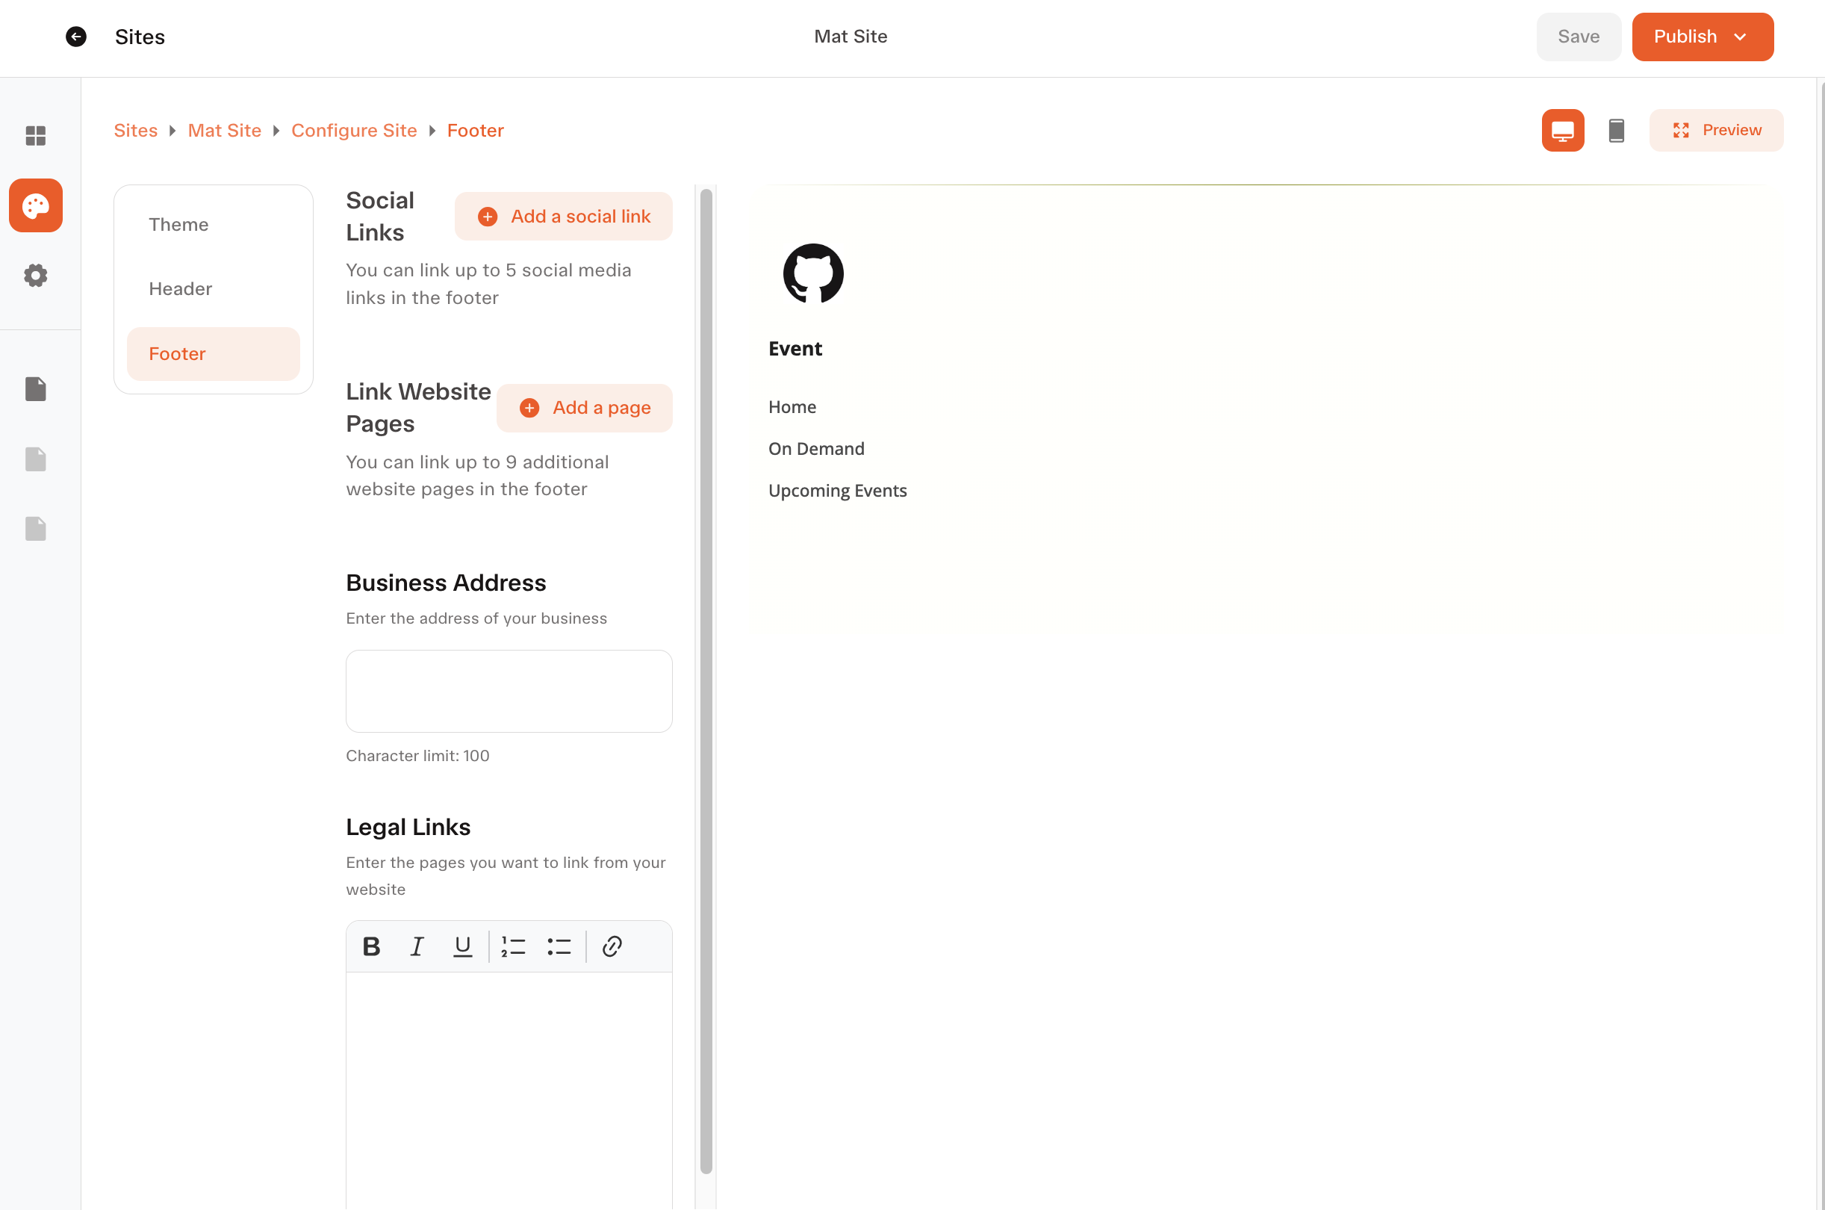Click the back arrow beside Sites title
This screenshot has width=1825, height=1210.
75,37
